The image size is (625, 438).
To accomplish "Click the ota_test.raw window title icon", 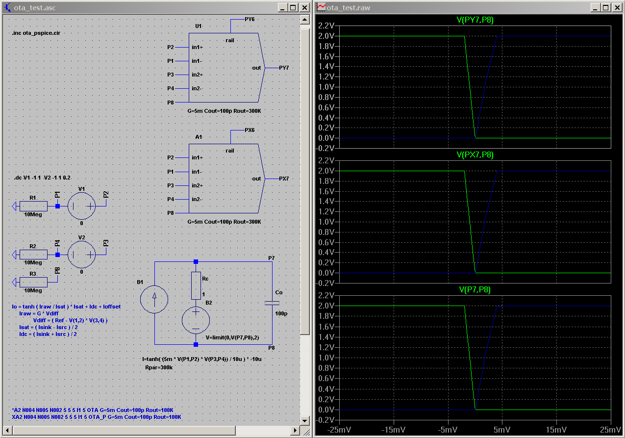I will coord(321,7).
